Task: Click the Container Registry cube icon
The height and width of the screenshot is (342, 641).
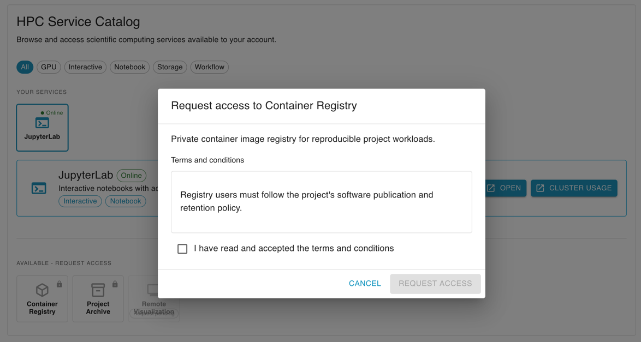Action: tap(42, 290)
